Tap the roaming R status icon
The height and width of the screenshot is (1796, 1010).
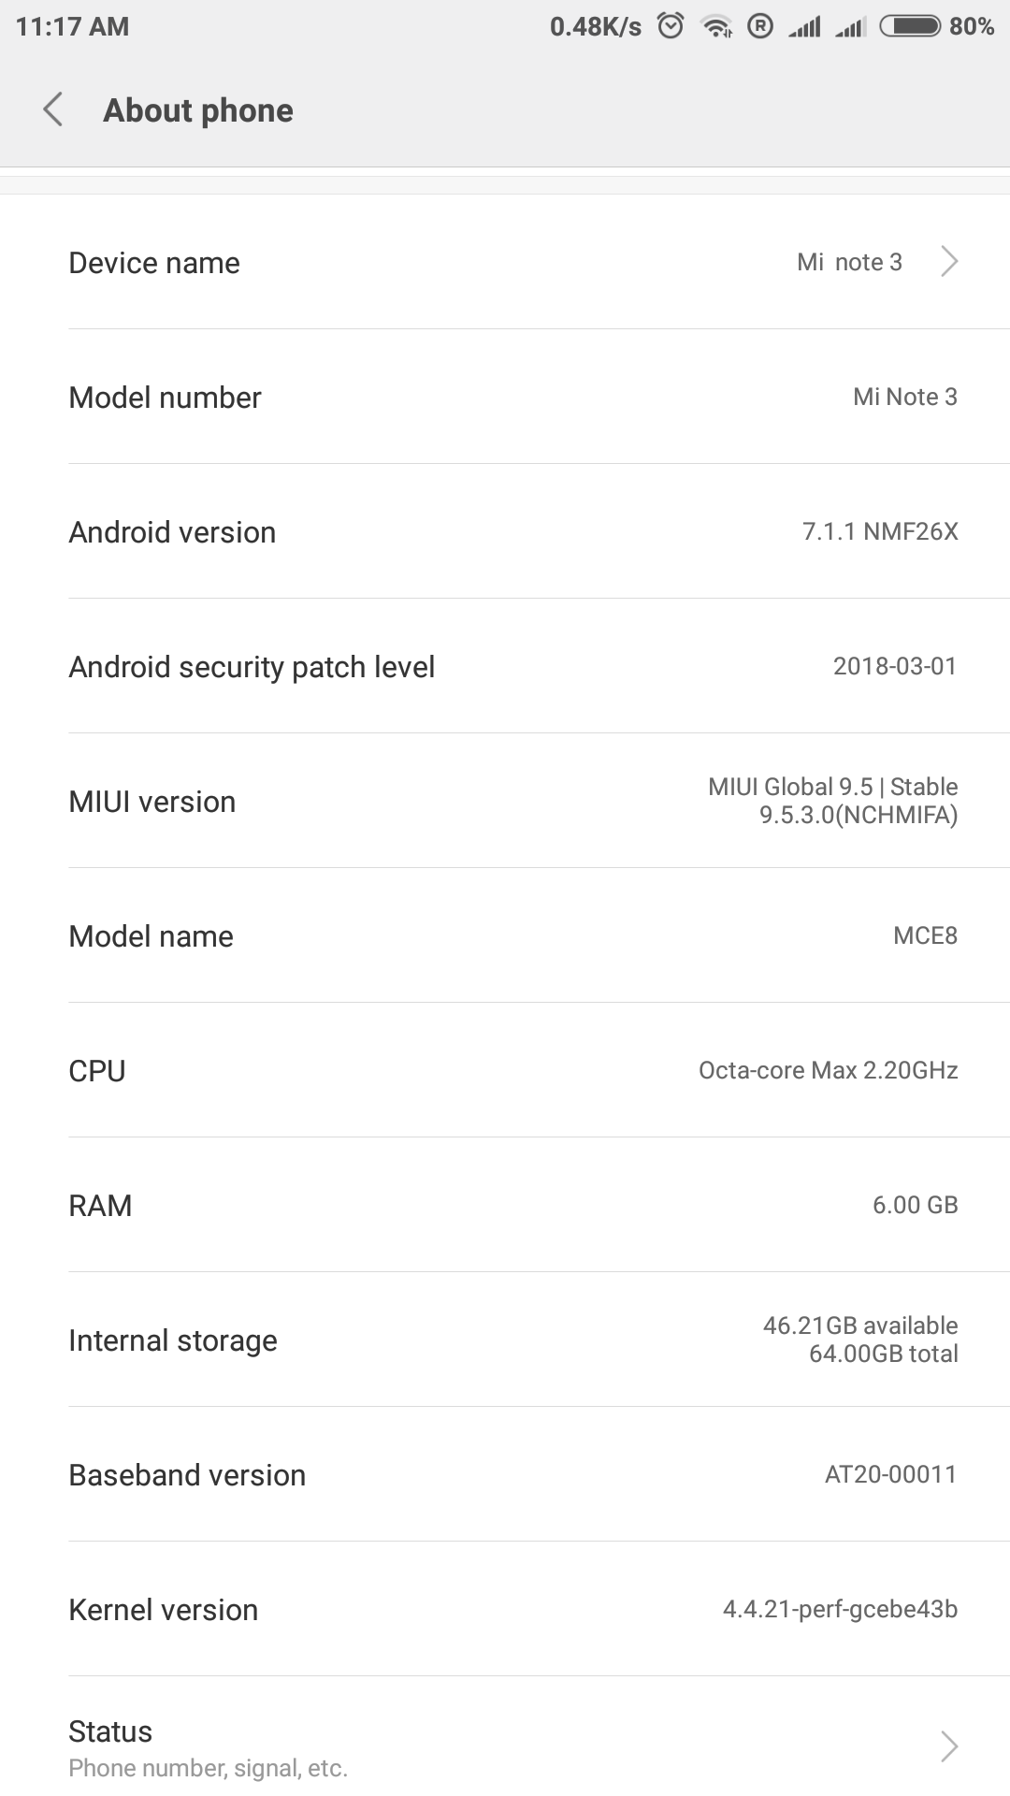point(760,26)
